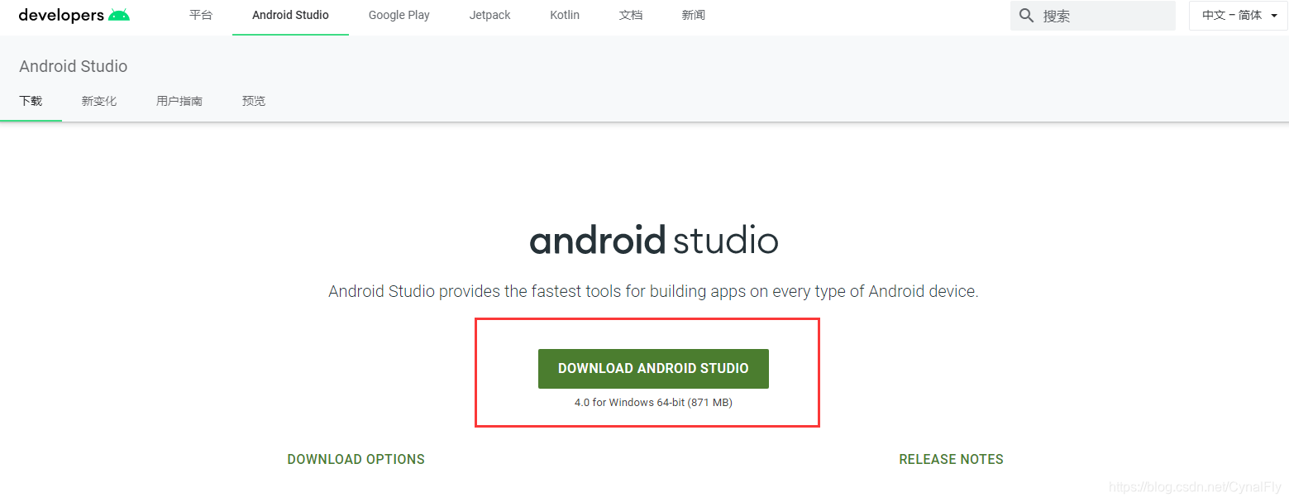Open the 文档 navigation item
This screenshot has height=502, width=1289.
631,15
